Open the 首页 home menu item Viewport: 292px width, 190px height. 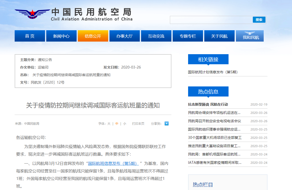coord(30,36)
